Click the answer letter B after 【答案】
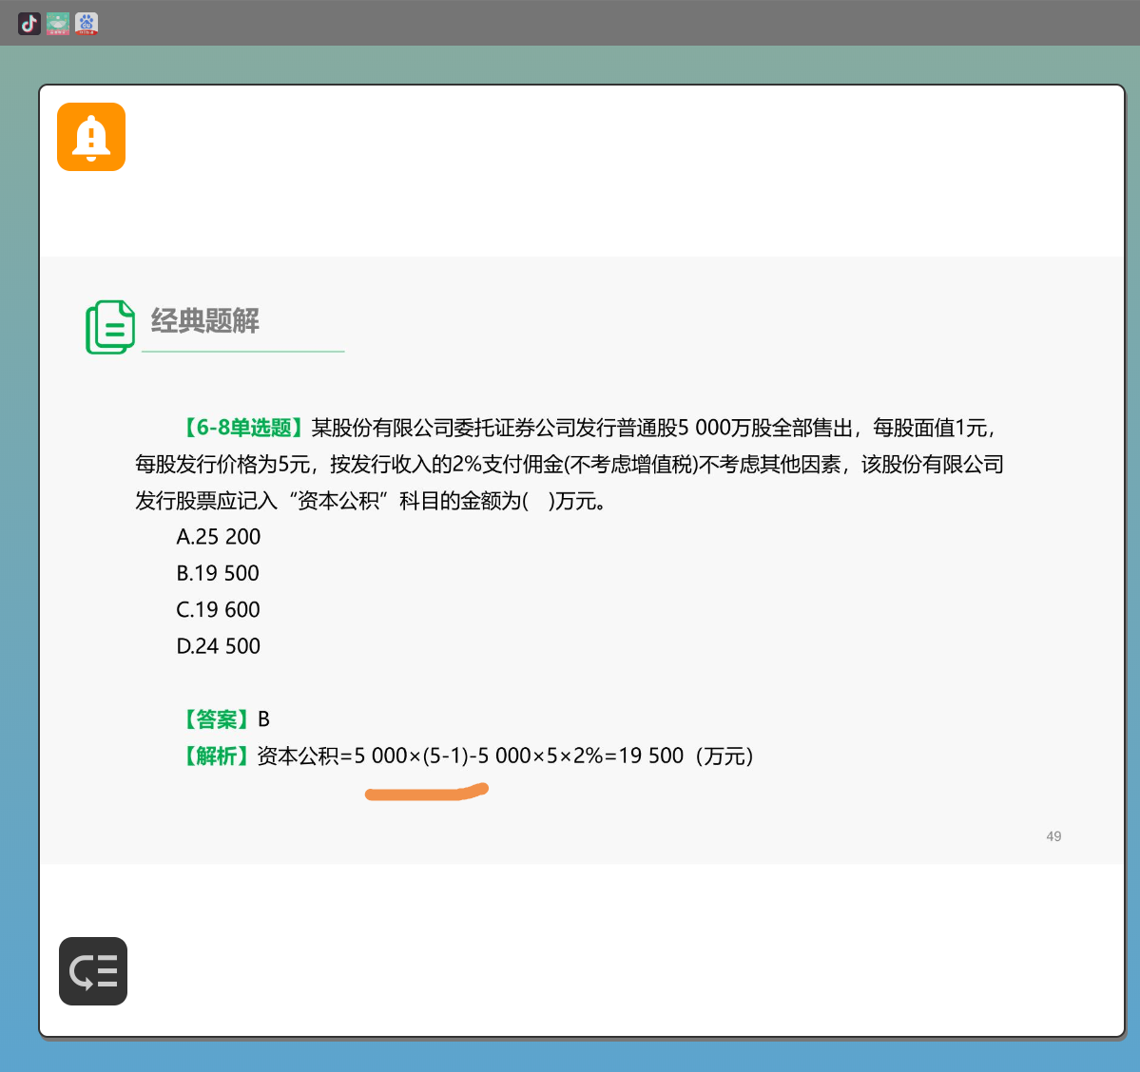1140x1072 pixels. click(x=264, y=719)
